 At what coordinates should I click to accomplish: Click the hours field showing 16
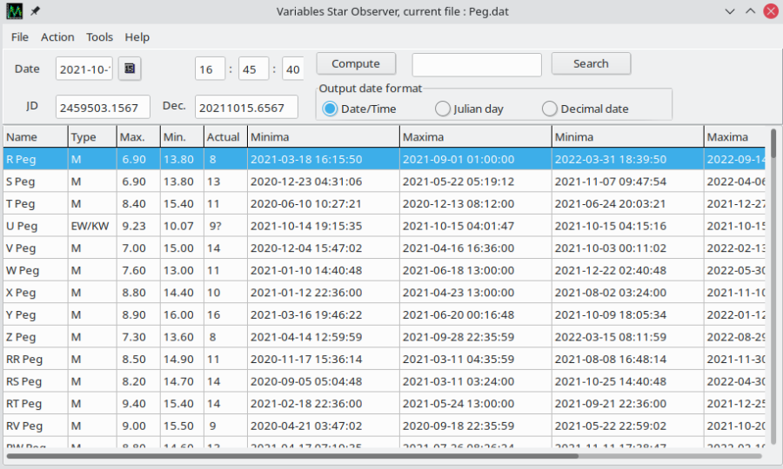[x=209, y=69]
